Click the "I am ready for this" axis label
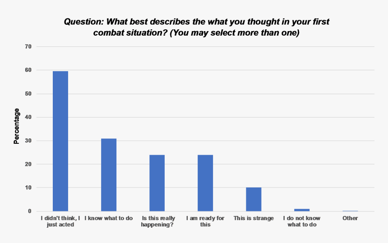Screen dimensions: 388x243 click(205, 221)
